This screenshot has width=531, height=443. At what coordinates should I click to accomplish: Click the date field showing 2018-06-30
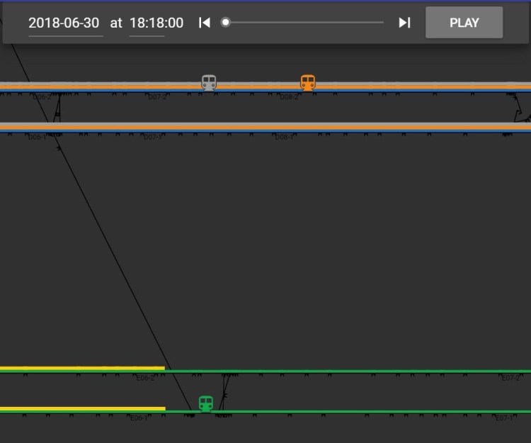point(64,23)
